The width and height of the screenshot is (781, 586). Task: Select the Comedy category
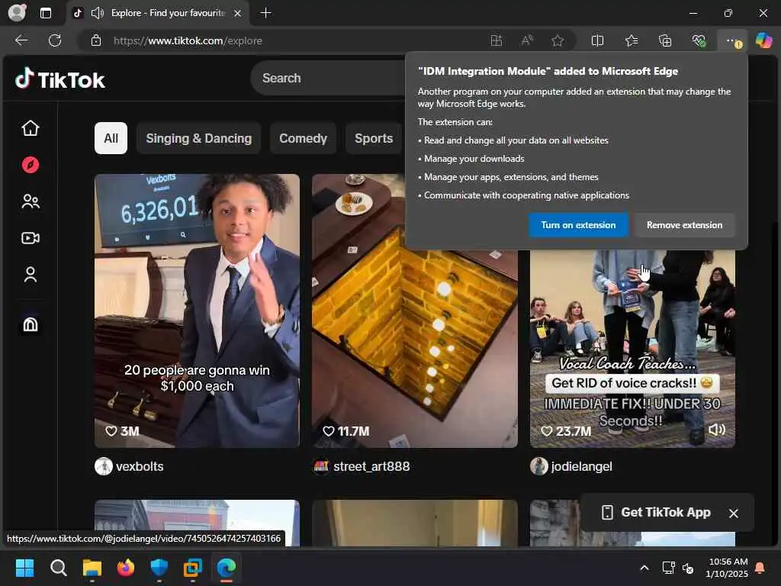[303, 138]
